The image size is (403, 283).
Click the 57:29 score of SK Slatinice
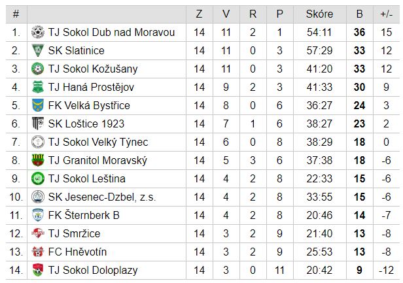point(319,50)
